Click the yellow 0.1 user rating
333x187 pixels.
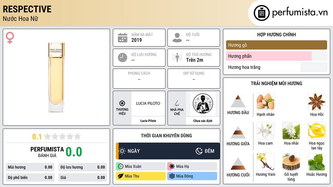point(37,137)
